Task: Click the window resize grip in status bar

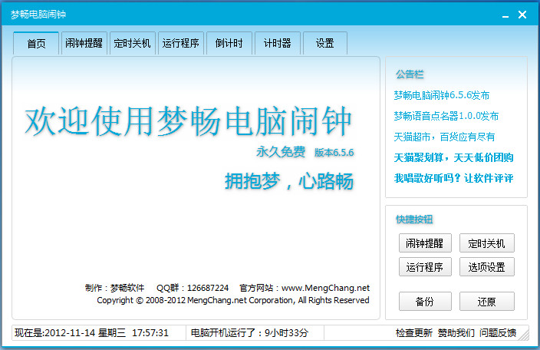Action: coord(523,335)
